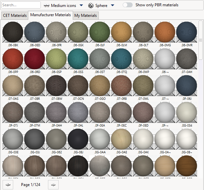204x190 pixels.
Task: Select the blue-gray ,06-0ED material
Action: click(35, 32)
